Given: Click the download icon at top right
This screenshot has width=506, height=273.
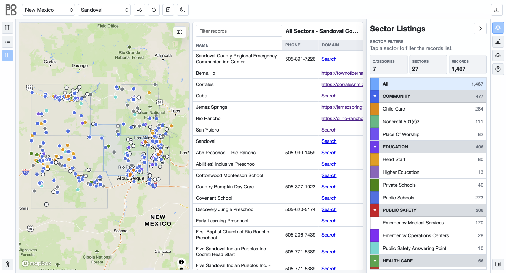Looking at the screenshot, I should [496, 10].
